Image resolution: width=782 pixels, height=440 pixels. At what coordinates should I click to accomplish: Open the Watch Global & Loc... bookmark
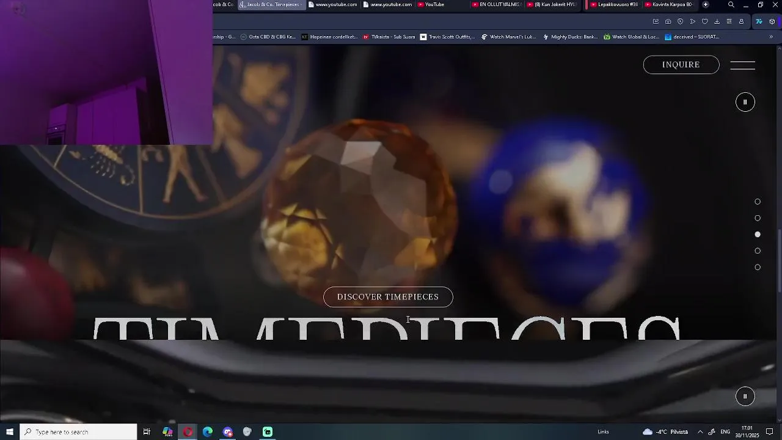[x=632, y=37]
